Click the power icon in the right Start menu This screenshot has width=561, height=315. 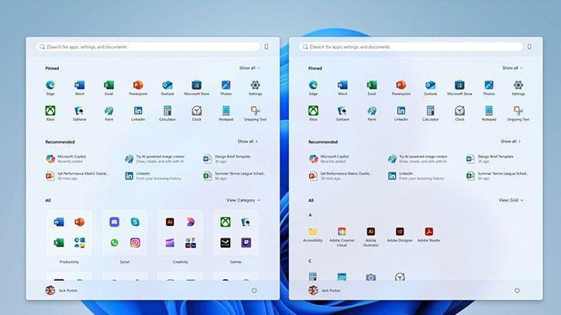click(x=518, y=290)
